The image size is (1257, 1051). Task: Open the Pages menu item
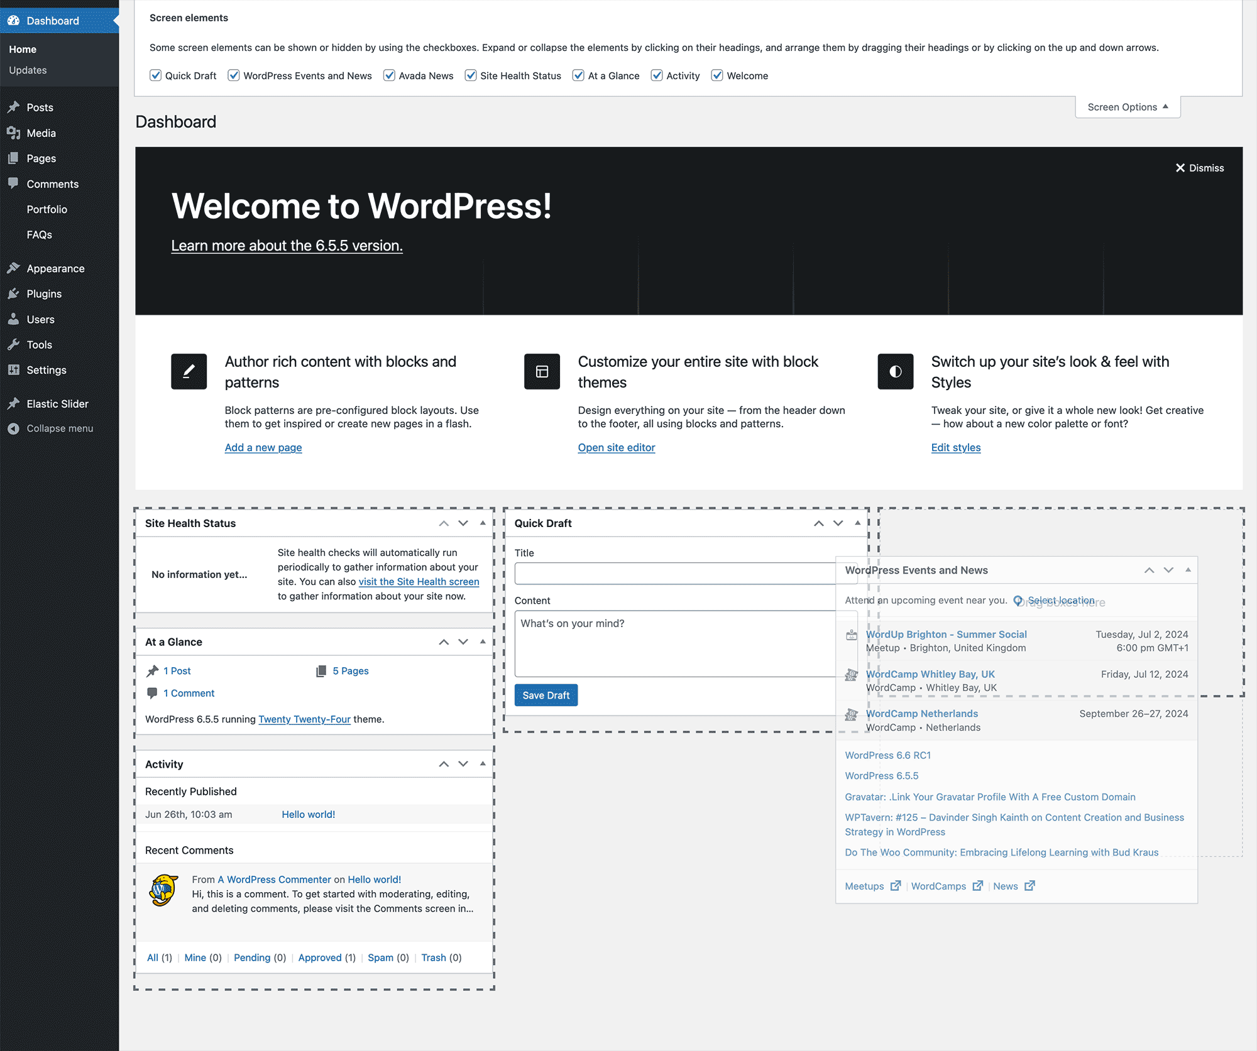tap(41, 158)
